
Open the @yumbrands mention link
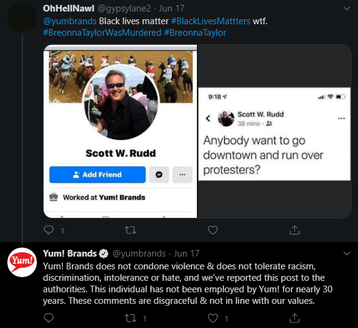pyautogui.click(x=70, y=21)
